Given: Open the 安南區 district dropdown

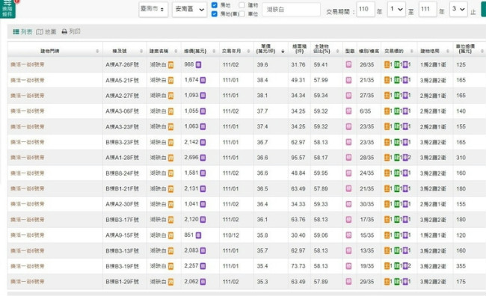Looking at the screenshot, I should (190, 9).
